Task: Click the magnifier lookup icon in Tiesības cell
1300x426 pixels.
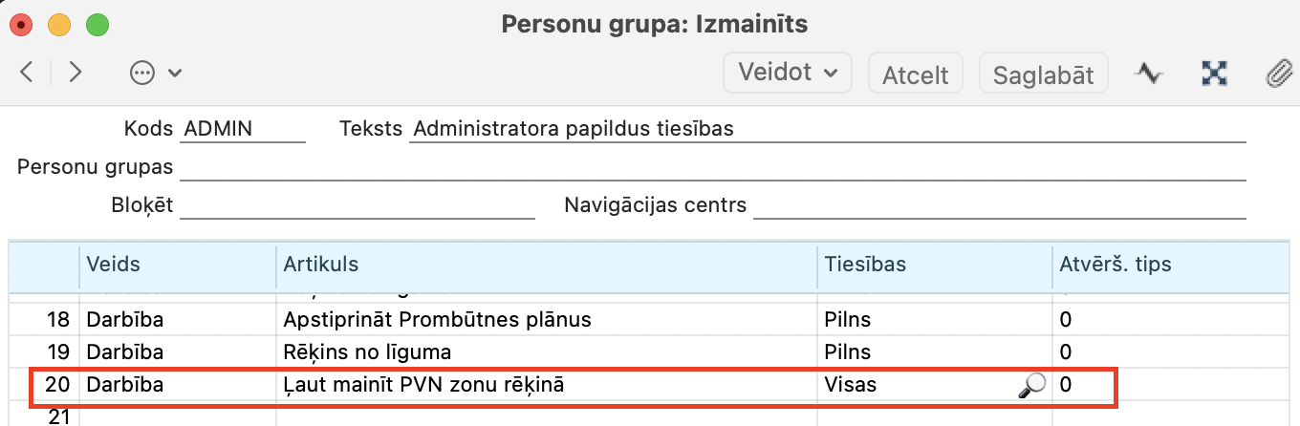Action: click(x=1031, y=386)
